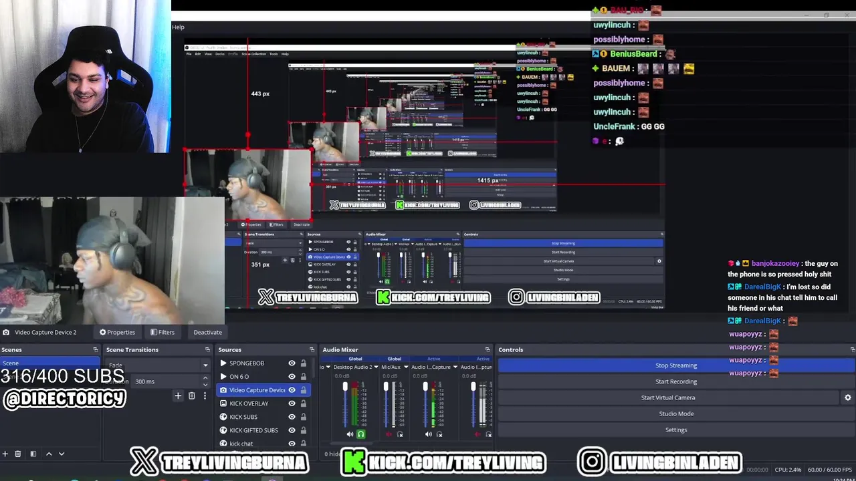Toggle lock on KICK SUBS source
The width and height of the screenshot is (856, 481).
click(304, 417)
